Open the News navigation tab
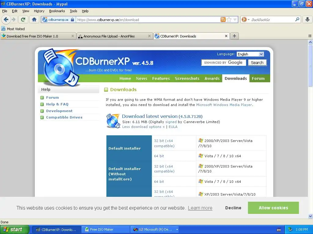The image size is (313, 234). 142,78
